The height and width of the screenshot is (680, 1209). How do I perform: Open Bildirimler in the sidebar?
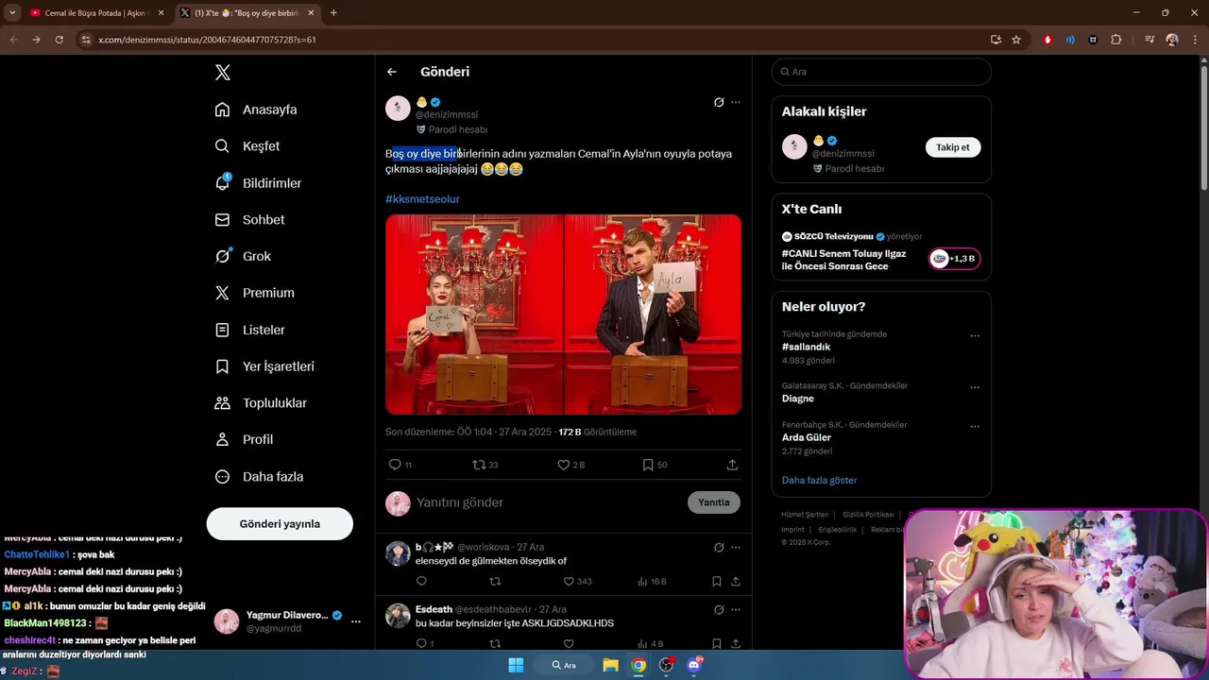tap(258, 183)
